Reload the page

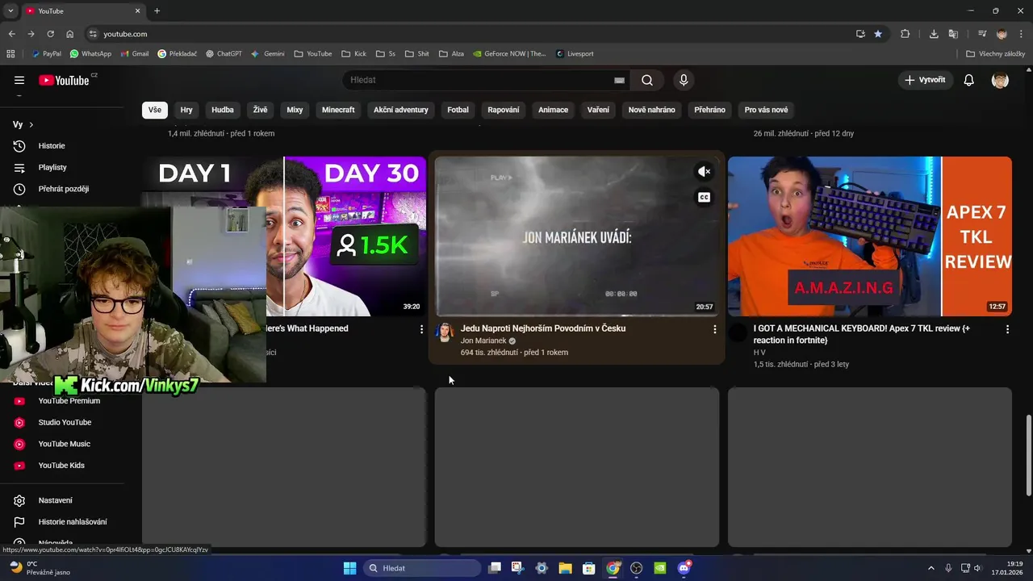[x=50, y=34]
